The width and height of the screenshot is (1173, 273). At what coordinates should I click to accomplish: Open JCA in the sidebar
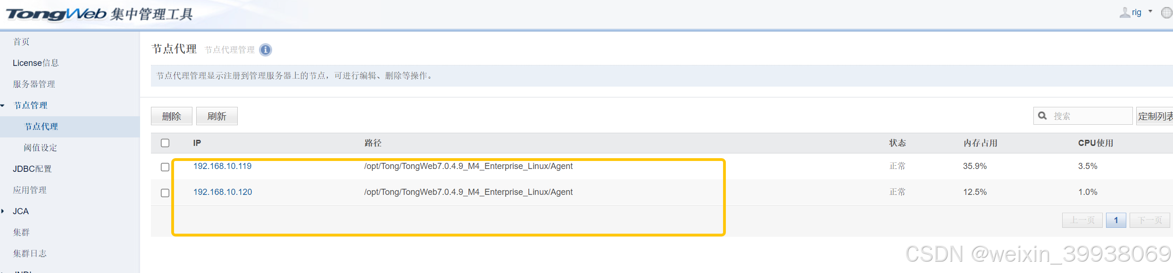[x=21, y=211]
